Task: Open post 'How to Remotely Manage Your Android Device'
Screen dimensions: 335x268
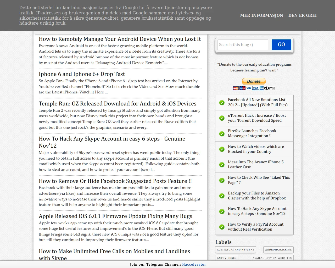Action: point(120,39)
